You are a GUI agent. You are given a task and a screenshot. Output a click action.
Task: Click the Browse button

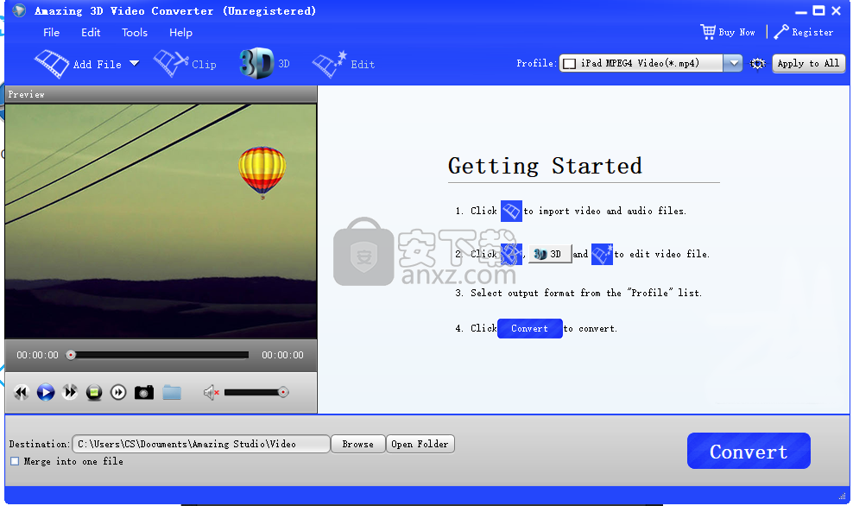click(x=358, y=444)
